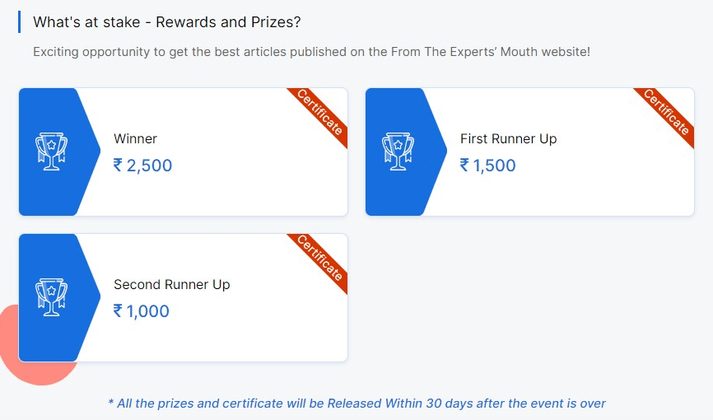The height and width of the screenshot is (420, 713).
Task: Select the First Runner Up label
Action: pos(508,138)
